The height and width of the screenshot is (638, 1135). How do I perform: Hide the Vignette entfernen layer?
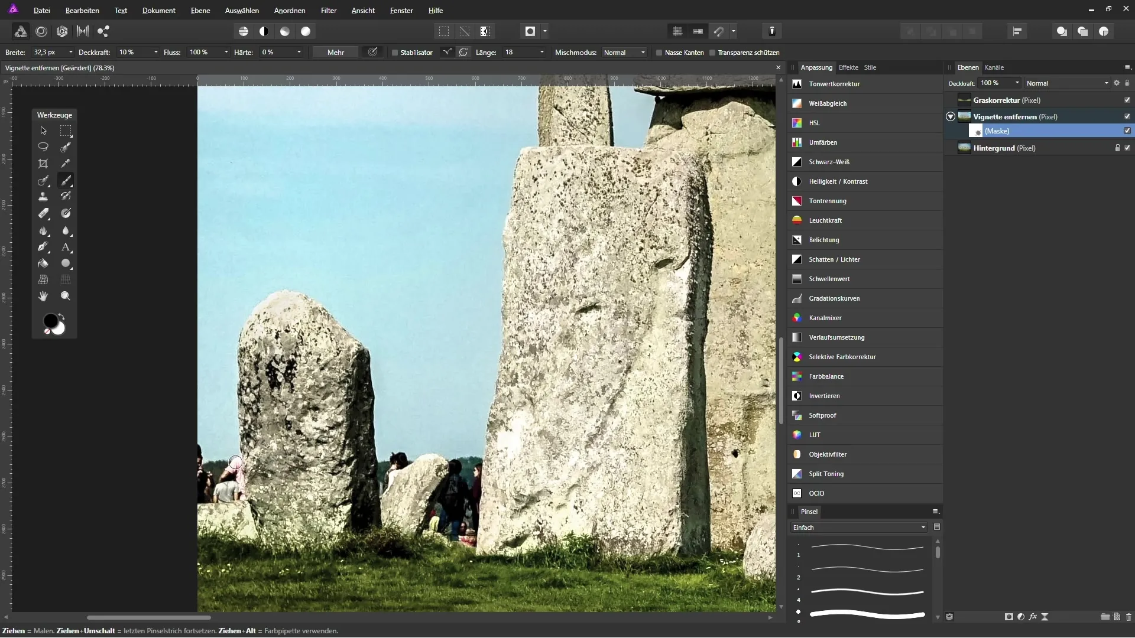tap(1127, 116)
